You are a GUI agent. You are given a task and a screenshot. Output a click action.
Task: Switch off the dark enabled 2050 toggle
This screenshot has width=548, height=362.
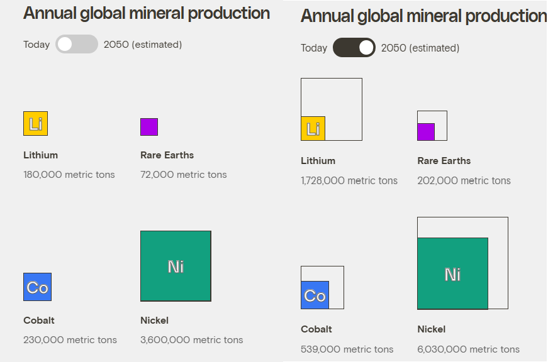point(354,48)
